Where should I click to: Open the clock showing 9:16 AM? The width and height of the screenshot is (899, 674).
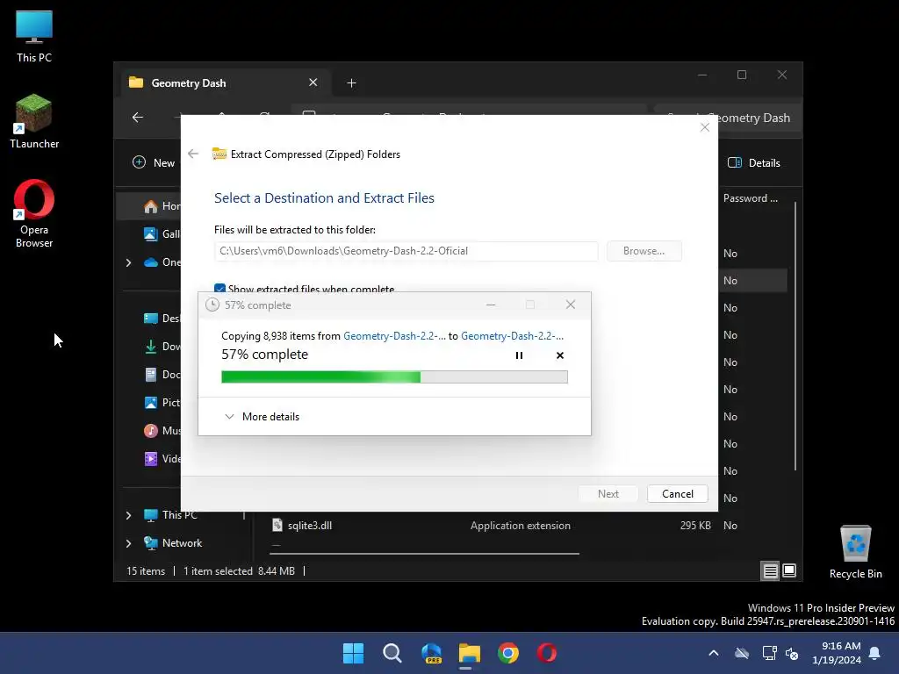pos(837,653)
